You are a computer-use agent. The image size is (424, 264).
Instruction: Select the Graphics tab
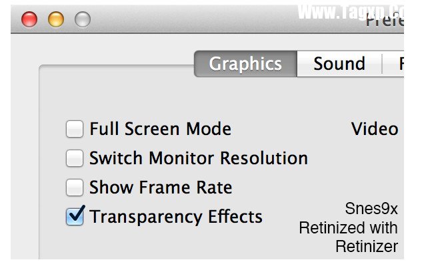(x=245, y=64)
